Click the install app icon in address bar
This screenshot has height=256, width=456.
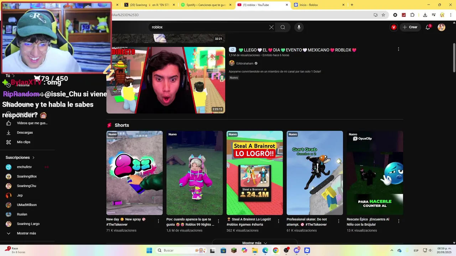[x=375, y=15]
